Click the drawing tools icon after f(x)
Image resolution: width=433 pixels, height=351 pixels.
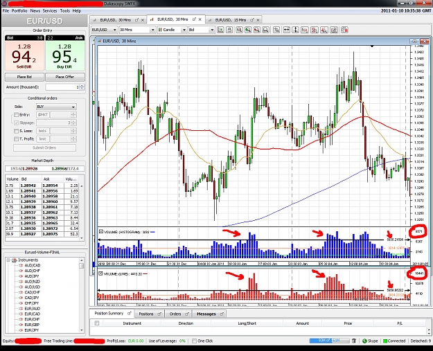(315, 30)
